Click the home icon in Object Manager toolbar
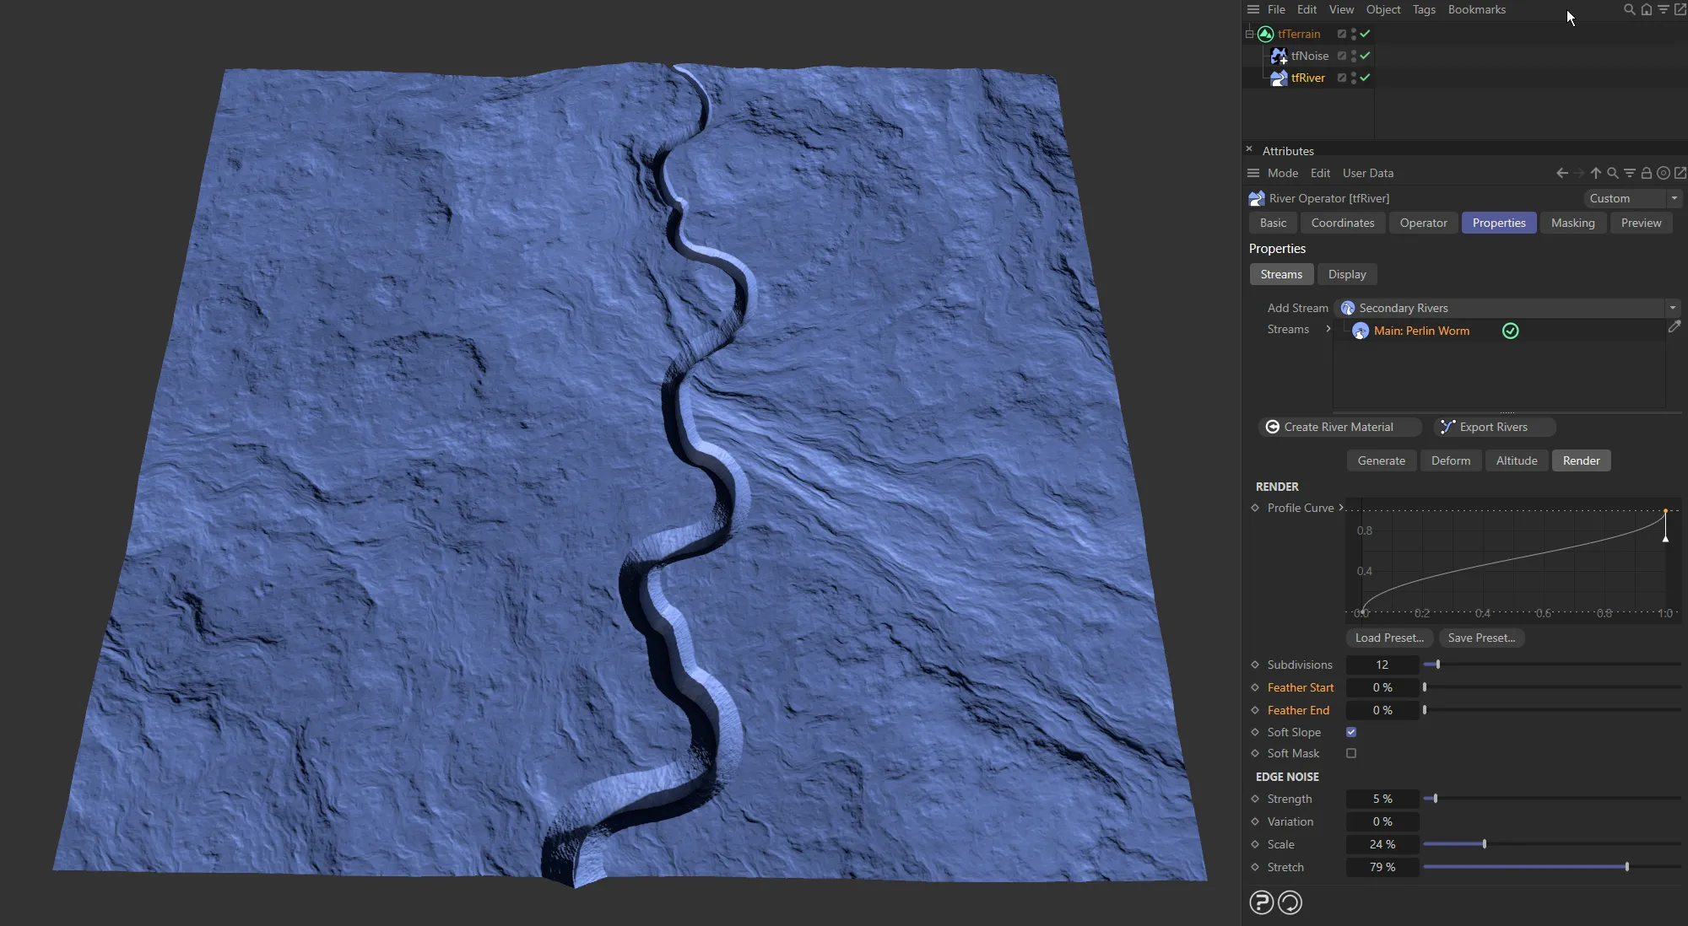This screenshot has width=1688, height=926. (x=1647, y=9)
